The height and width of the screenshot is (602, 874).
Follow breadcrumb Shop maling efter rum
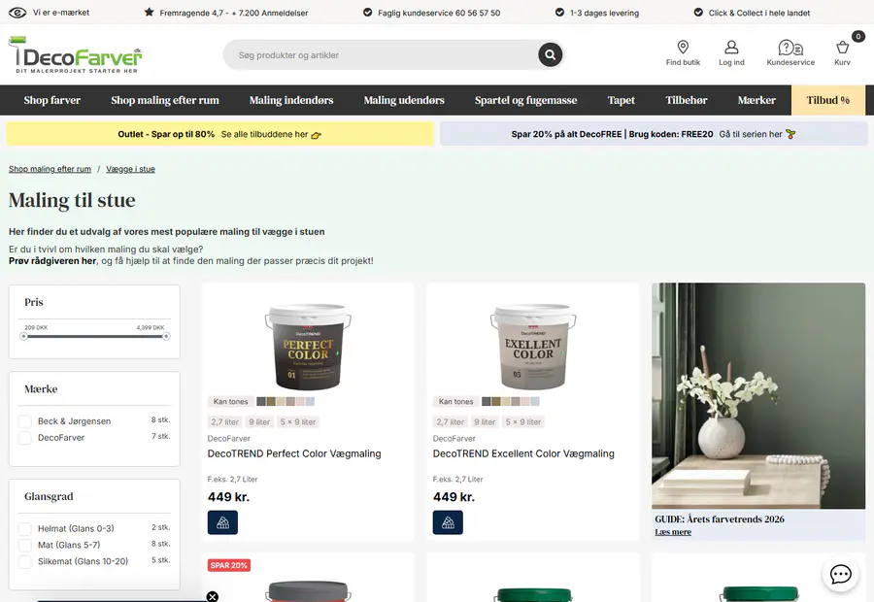(50, 169)
